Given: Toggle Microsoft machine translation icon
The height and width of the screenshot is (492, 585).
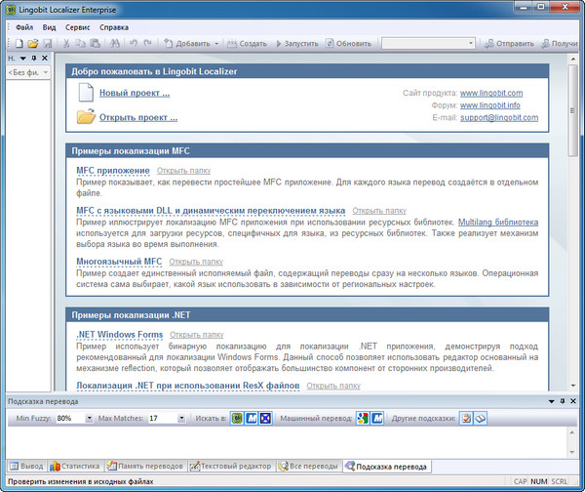Looking at the screenshot, I should [x=377, y=419].
